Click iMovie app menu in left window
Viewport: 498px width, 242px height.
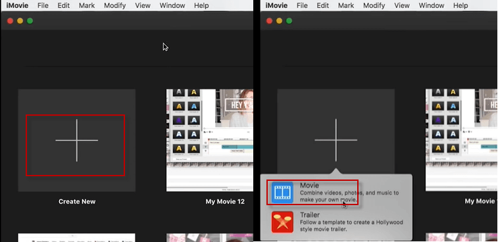point(17,5)
